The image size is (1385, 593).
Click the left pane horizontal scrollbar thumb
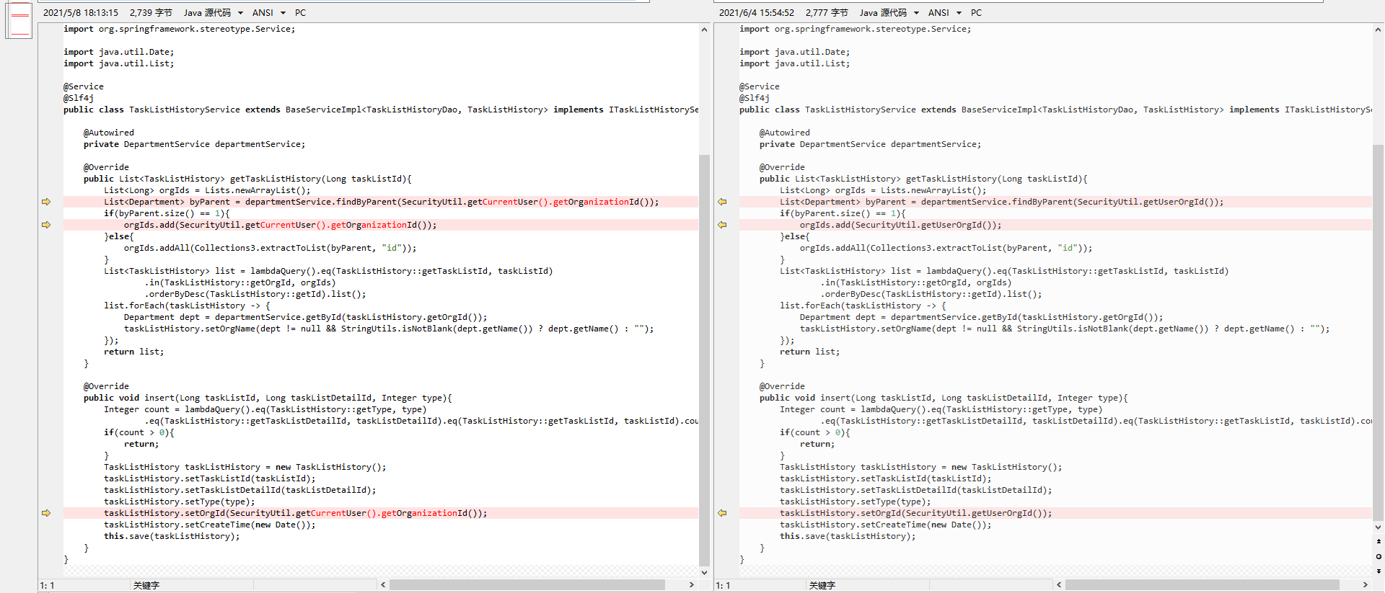point(527,585)
